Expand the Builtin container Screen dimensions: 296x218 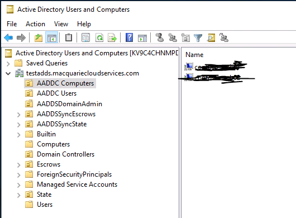click(18, 135)
